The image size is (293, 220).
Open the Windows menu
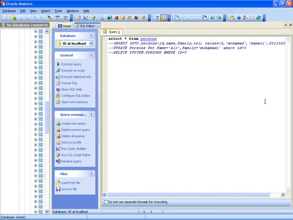point(72,11)
